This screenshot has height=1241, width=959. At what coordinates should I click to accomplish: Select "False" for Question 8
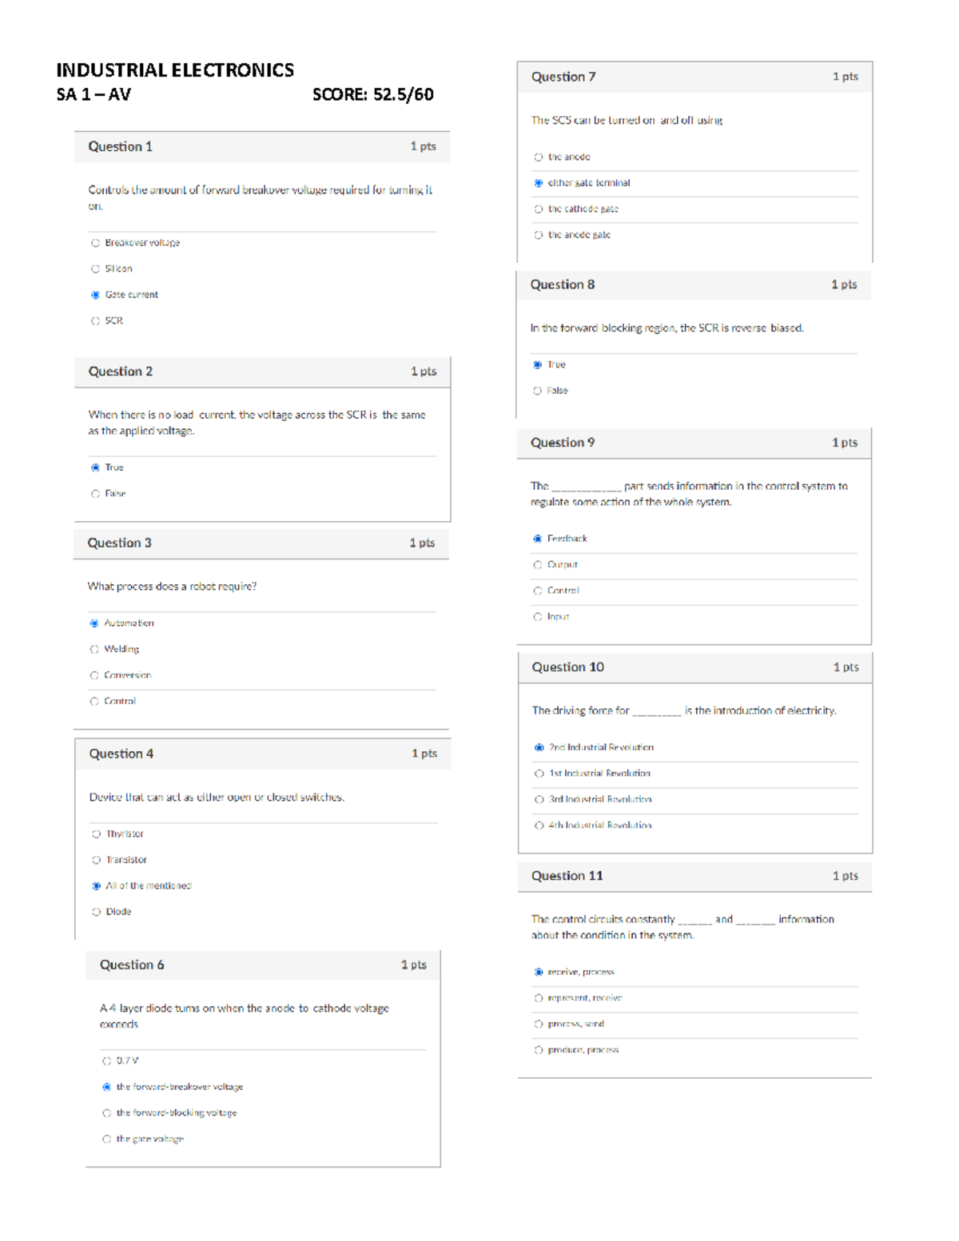[538, 391]
